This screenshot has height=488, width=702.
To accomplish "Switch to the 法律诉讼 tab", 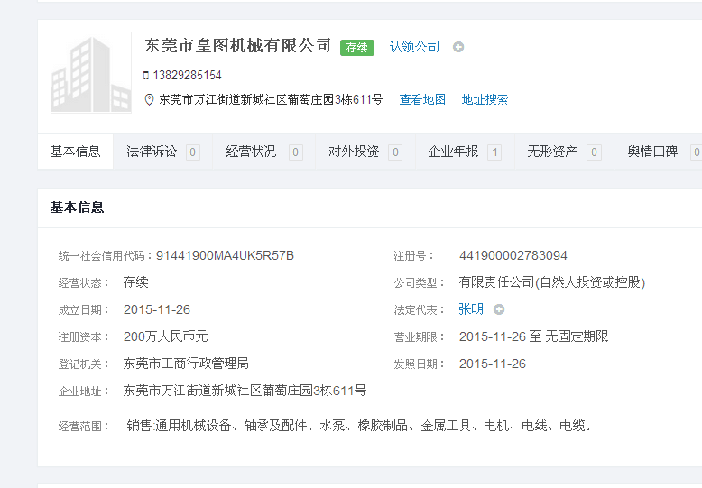I will [152, 152].
